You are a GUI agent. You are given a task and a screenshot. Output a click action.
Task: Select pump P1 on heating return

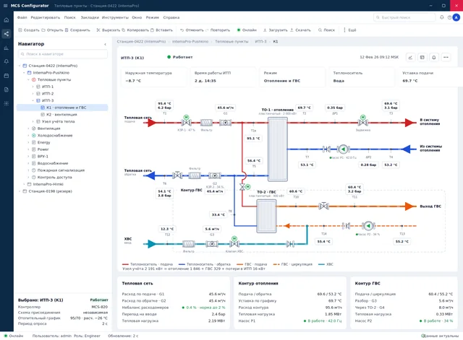pos(343,149)
